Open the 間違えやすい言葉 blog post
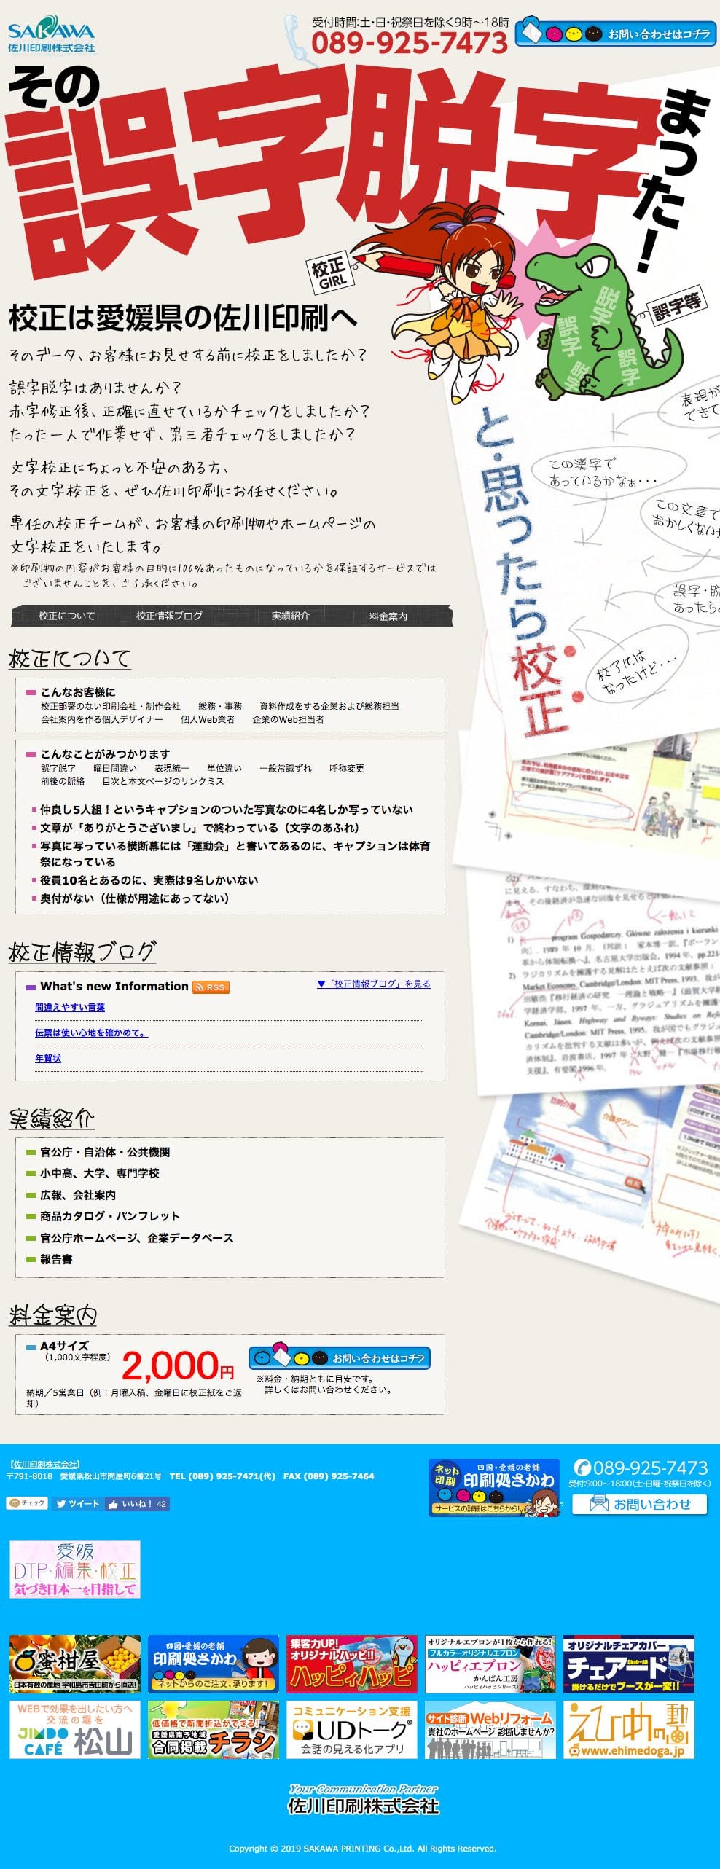 click(70, 1007)
